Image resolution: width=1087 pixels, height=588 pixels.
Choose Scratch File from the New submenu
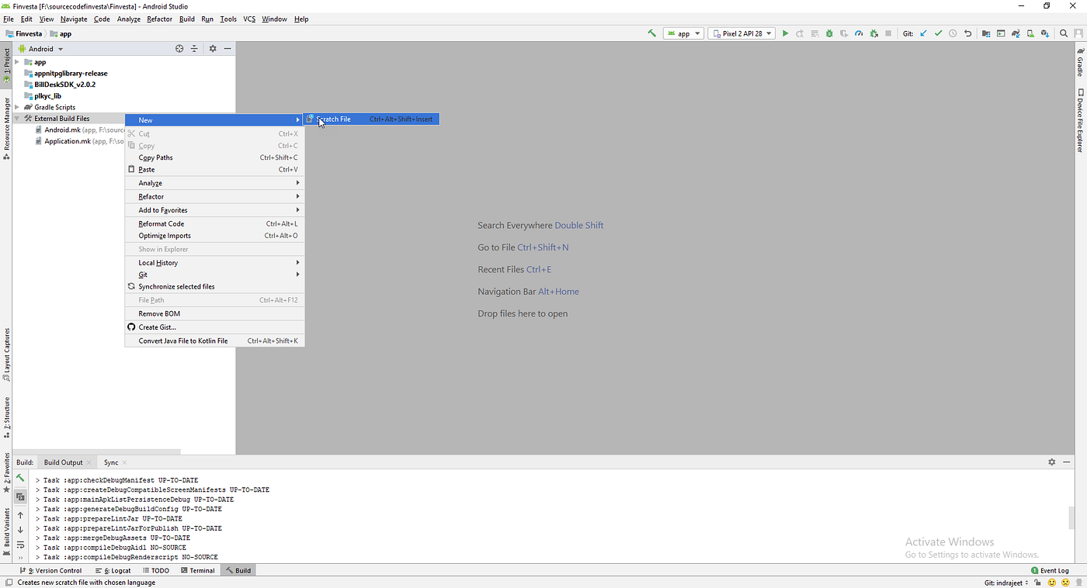[x=334, y=119]
